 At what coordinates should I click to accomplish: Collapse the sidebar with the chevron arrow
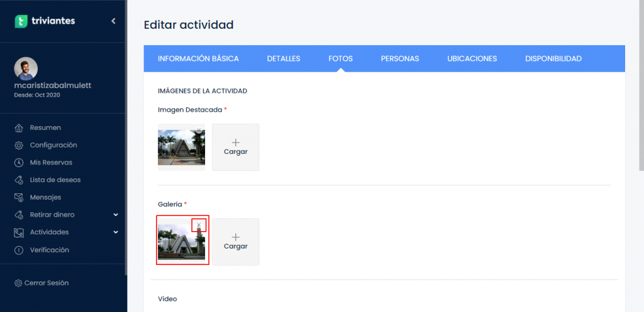click(113, 21)
